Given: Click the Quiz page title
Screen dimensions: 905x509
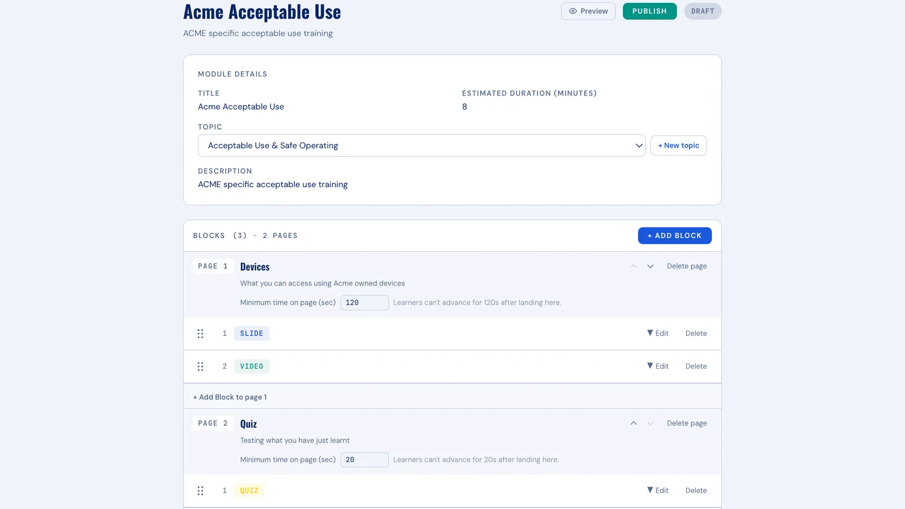Looking at the screenshot, I should point(248,424).
